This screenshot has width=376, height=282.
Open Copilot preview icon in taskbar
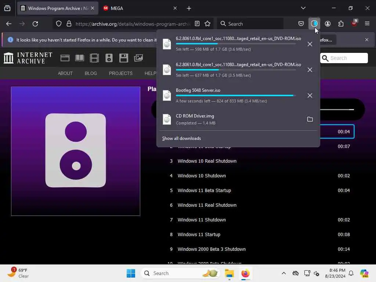point(364,273)
